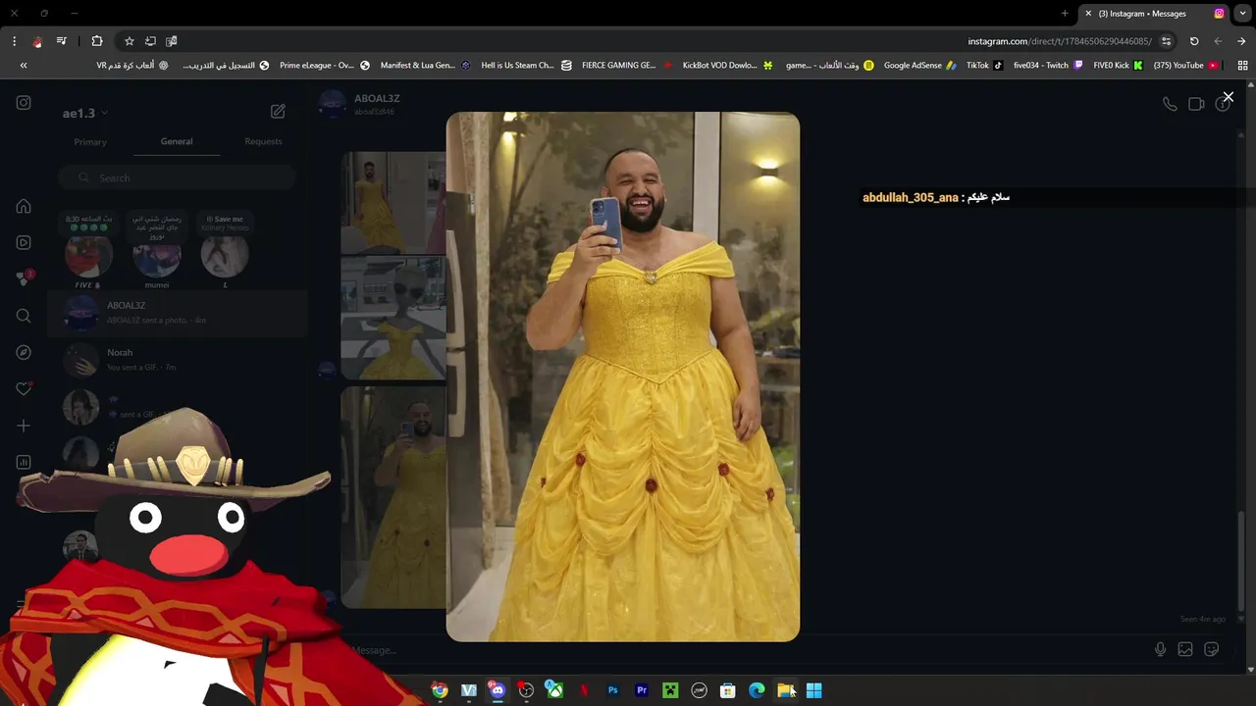Viewport: 1256px width, 706px height.
Task: Open Discord from the taskbar
Action: pos(497,690)
